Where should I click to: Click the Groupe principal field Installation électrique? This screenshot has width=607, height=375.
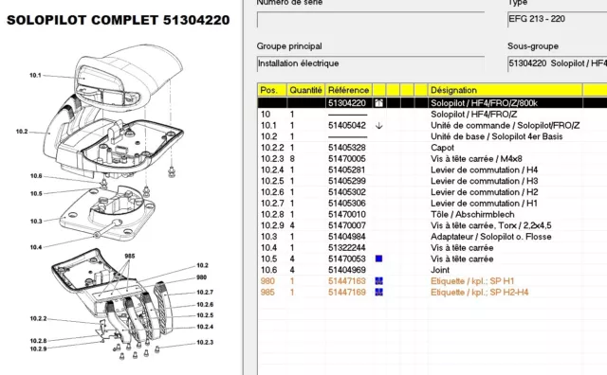coord(371,63)
